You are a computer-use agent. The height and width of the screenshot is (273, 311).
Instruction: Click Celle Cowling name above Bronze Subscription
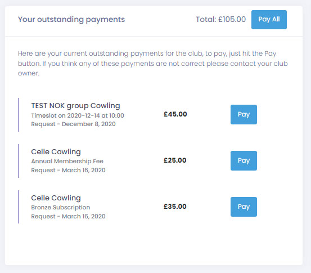pyautogui.click(x=56, y=198)
